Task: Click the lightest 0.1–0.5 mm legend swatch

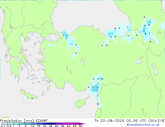Action: click(4, 124)
